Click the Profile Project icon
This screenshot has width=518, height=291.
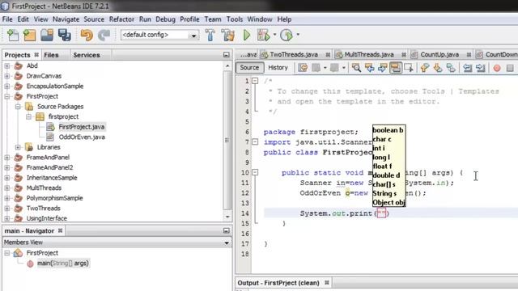point(287,35)
